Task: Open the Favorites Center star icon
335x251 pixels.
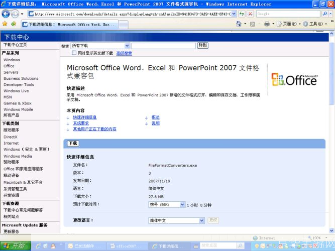Action: tap(5, 24)
